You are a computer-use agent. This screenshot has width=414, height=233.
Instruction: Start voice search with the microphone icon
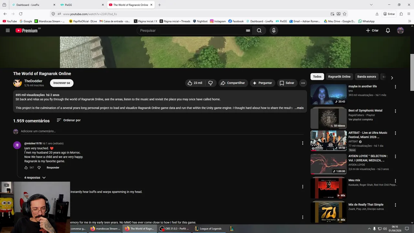[x=274, y=30]
